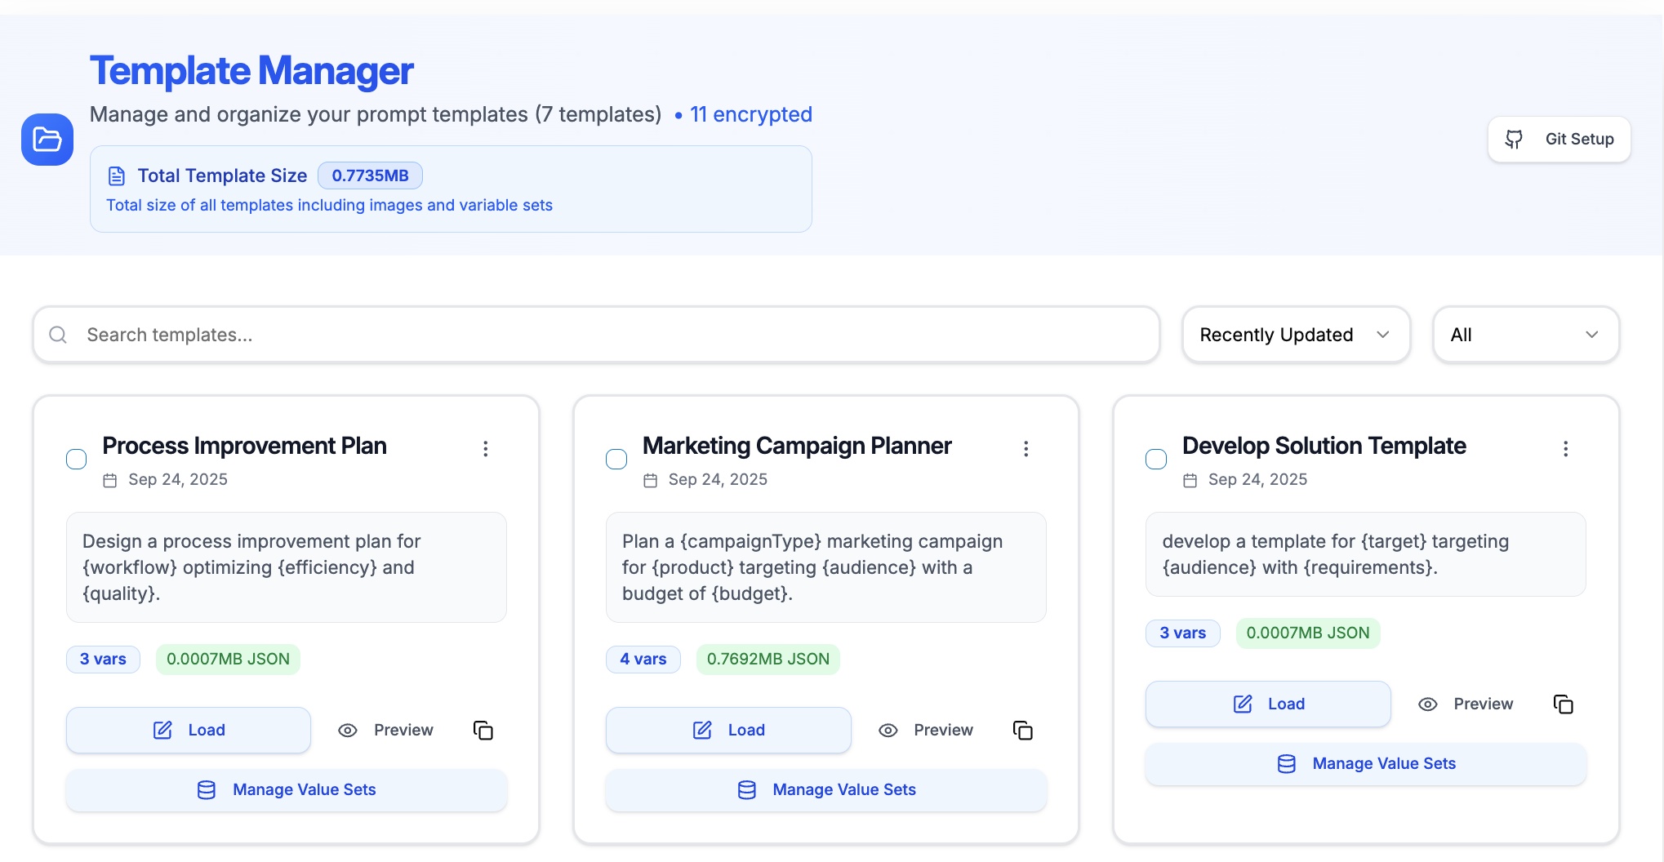Screen dimensions: 1664x862
Task: Manage Value Sets for Marketing Campaign Planner
Action: (826, 790)
